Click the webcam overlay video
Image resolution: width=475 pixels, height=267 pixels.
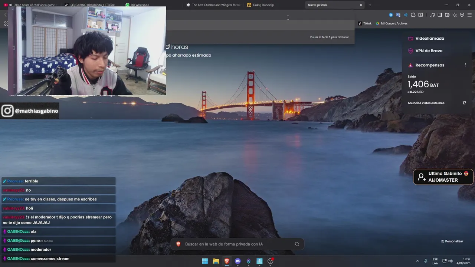tap(87, 51)
